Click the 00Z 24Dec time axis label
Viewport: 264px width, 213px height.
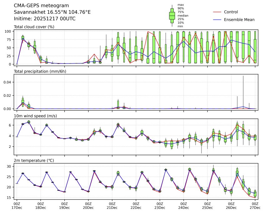pyautogui.click(x=183, y=205)
